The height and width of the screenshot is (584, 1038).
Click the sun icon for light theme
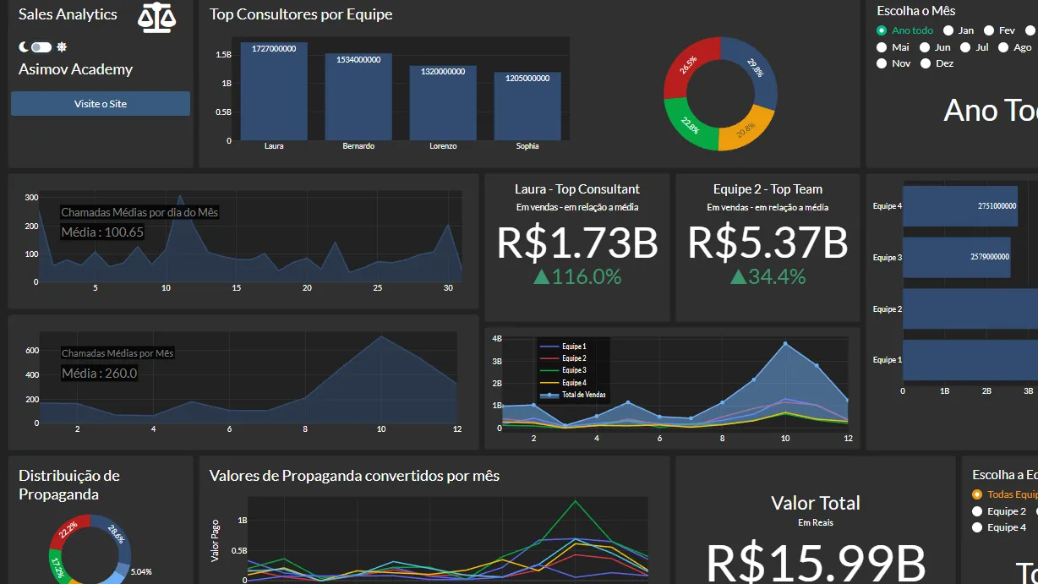[61, 46]
